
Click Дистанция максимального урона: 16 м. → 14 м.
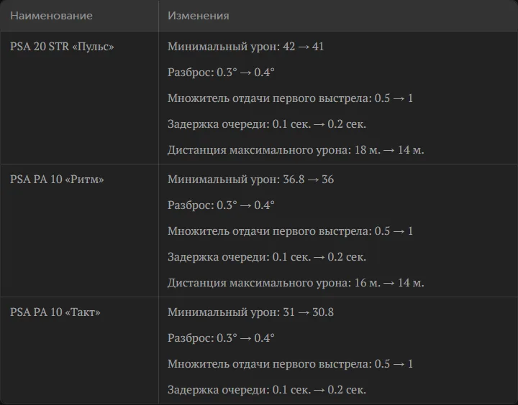coord(296,283)
